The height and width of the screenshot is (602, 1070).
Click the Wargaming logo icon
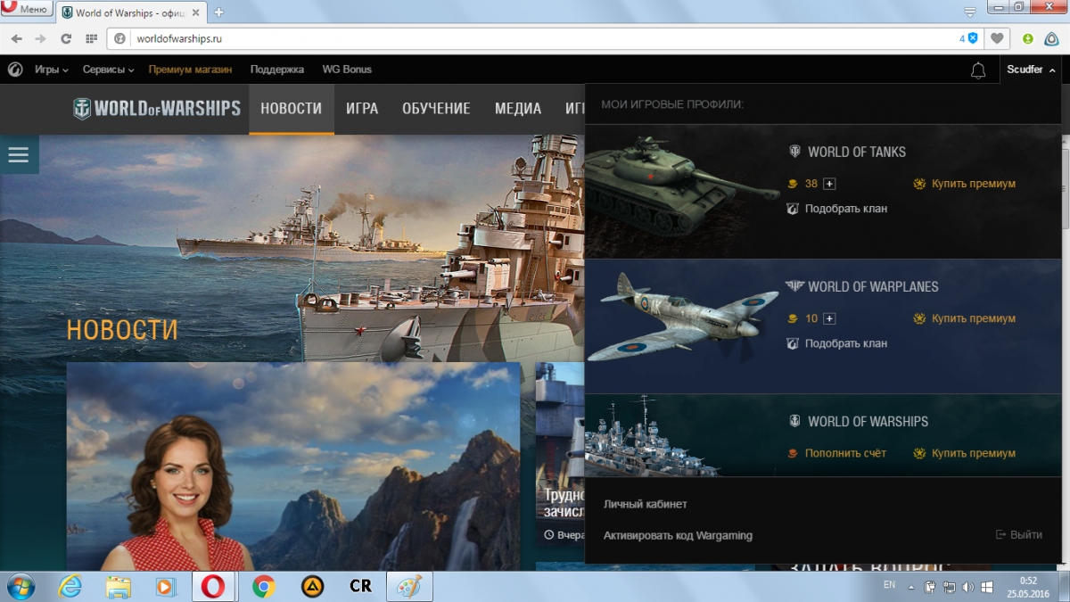point(15,69)
